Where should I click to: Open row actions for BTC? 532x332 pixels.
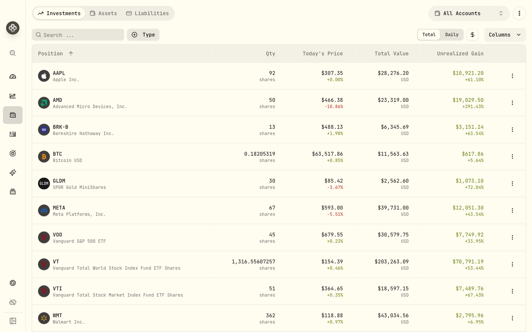click(x=512, y=157)
